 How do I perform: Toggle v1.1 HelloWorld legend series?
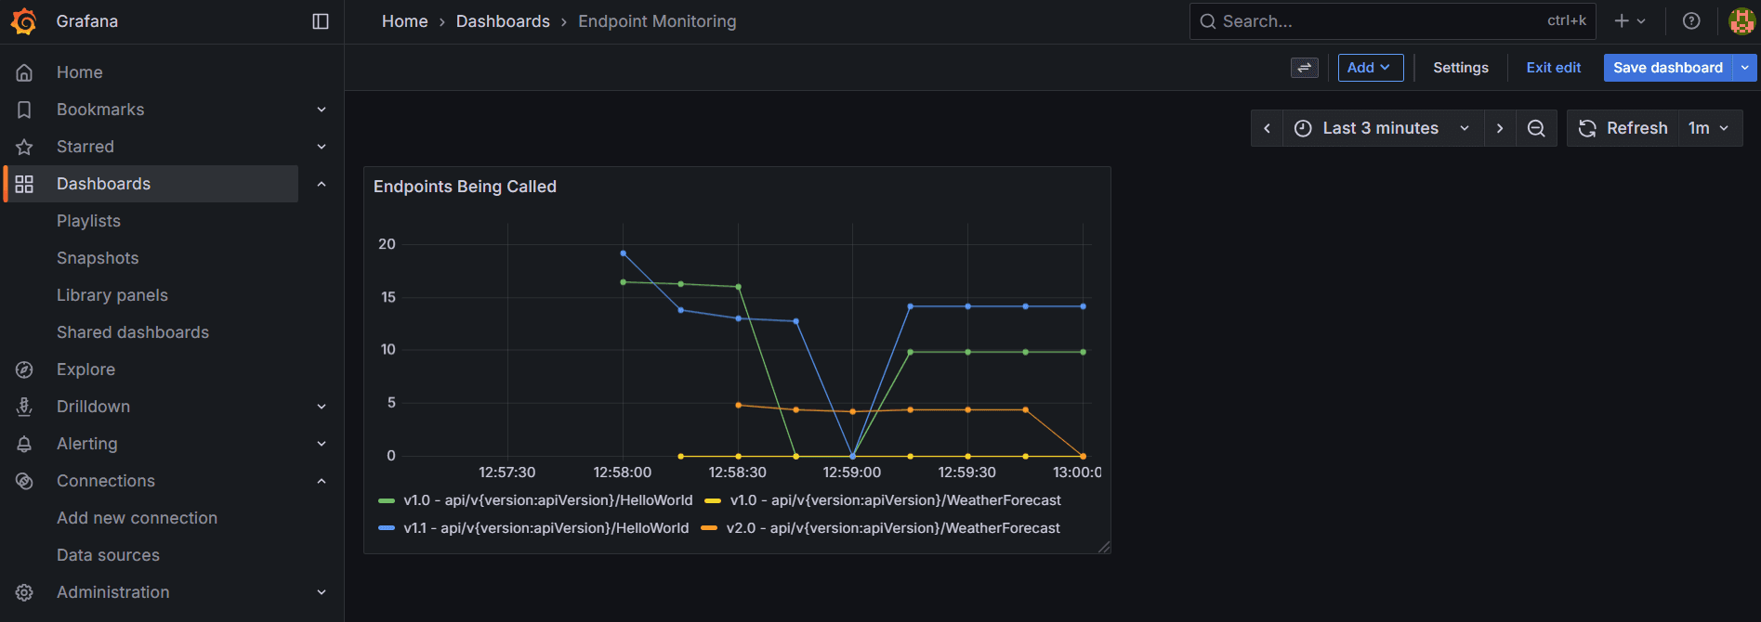coord(546,528)
